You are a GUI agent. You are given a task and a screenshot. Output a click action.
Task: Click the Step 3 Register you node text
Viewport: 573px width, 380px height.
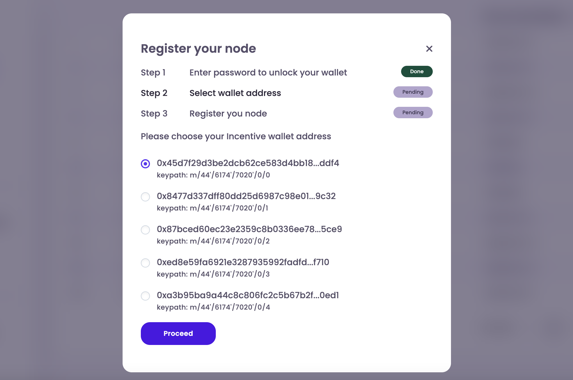228,113
